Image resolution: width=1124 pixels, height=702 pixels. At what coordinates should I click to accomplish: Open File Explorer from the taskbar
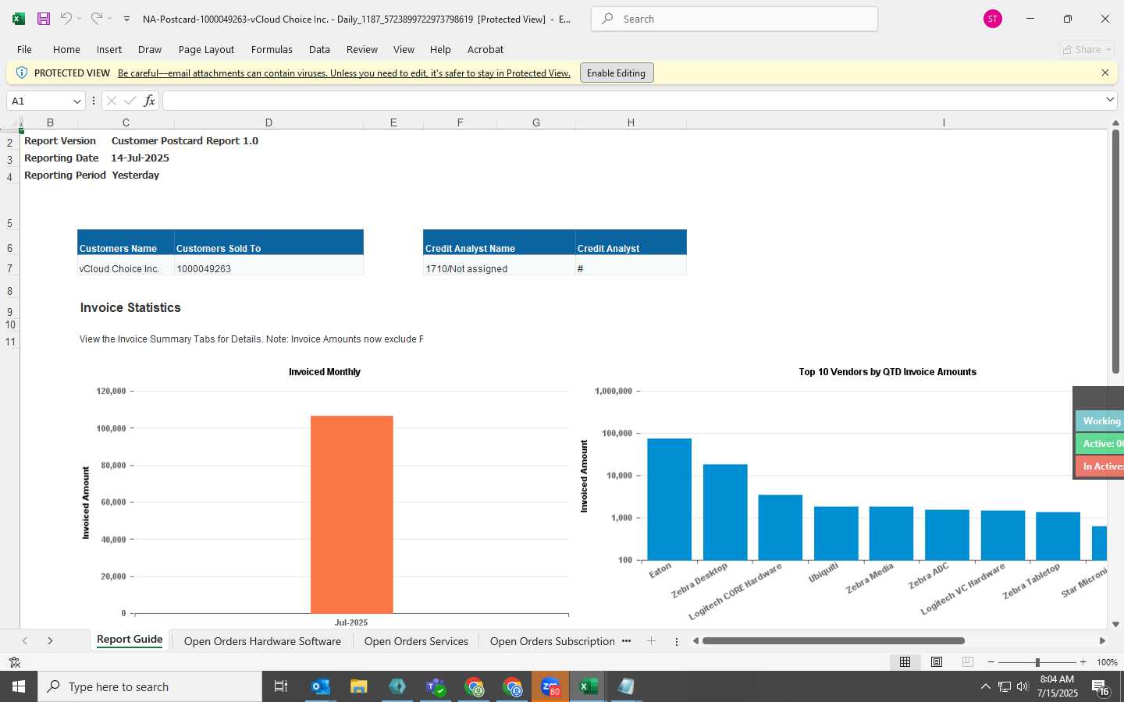(359, 686)
